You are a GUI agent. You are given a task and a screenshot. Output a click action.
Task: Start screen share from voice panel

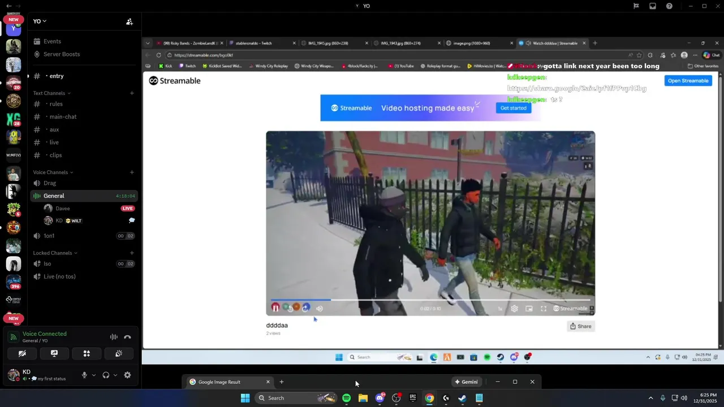click(54, 353)
